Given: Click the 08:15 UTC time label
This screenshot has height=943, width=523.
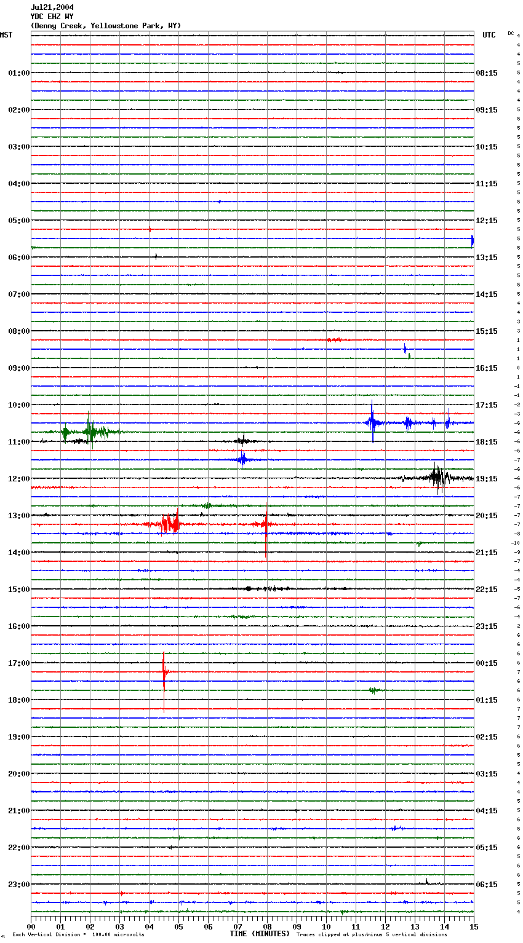Looking at the screenshot, I should point(487,73).
